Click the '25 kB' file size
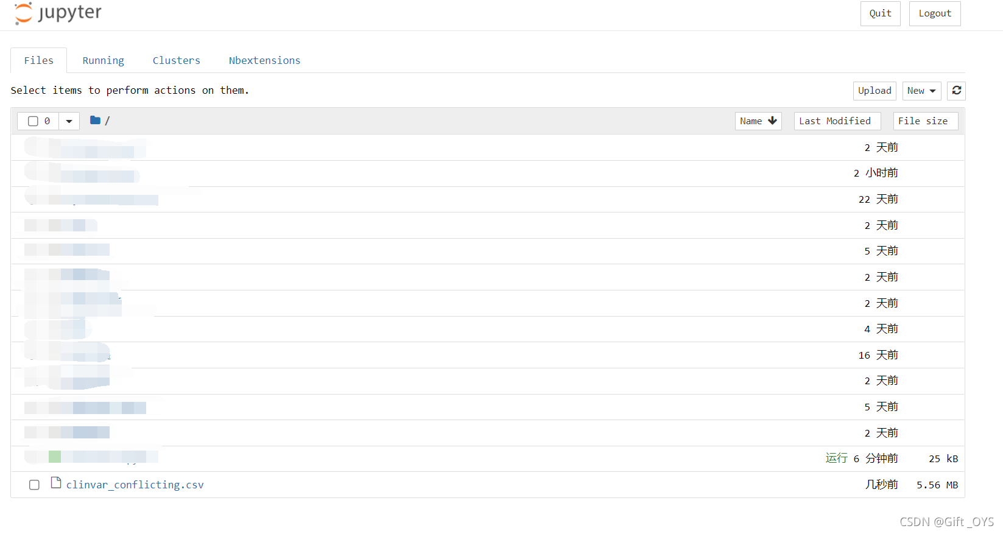The width and height of the screenshot is (1003, 534). (x=943, y=459)
